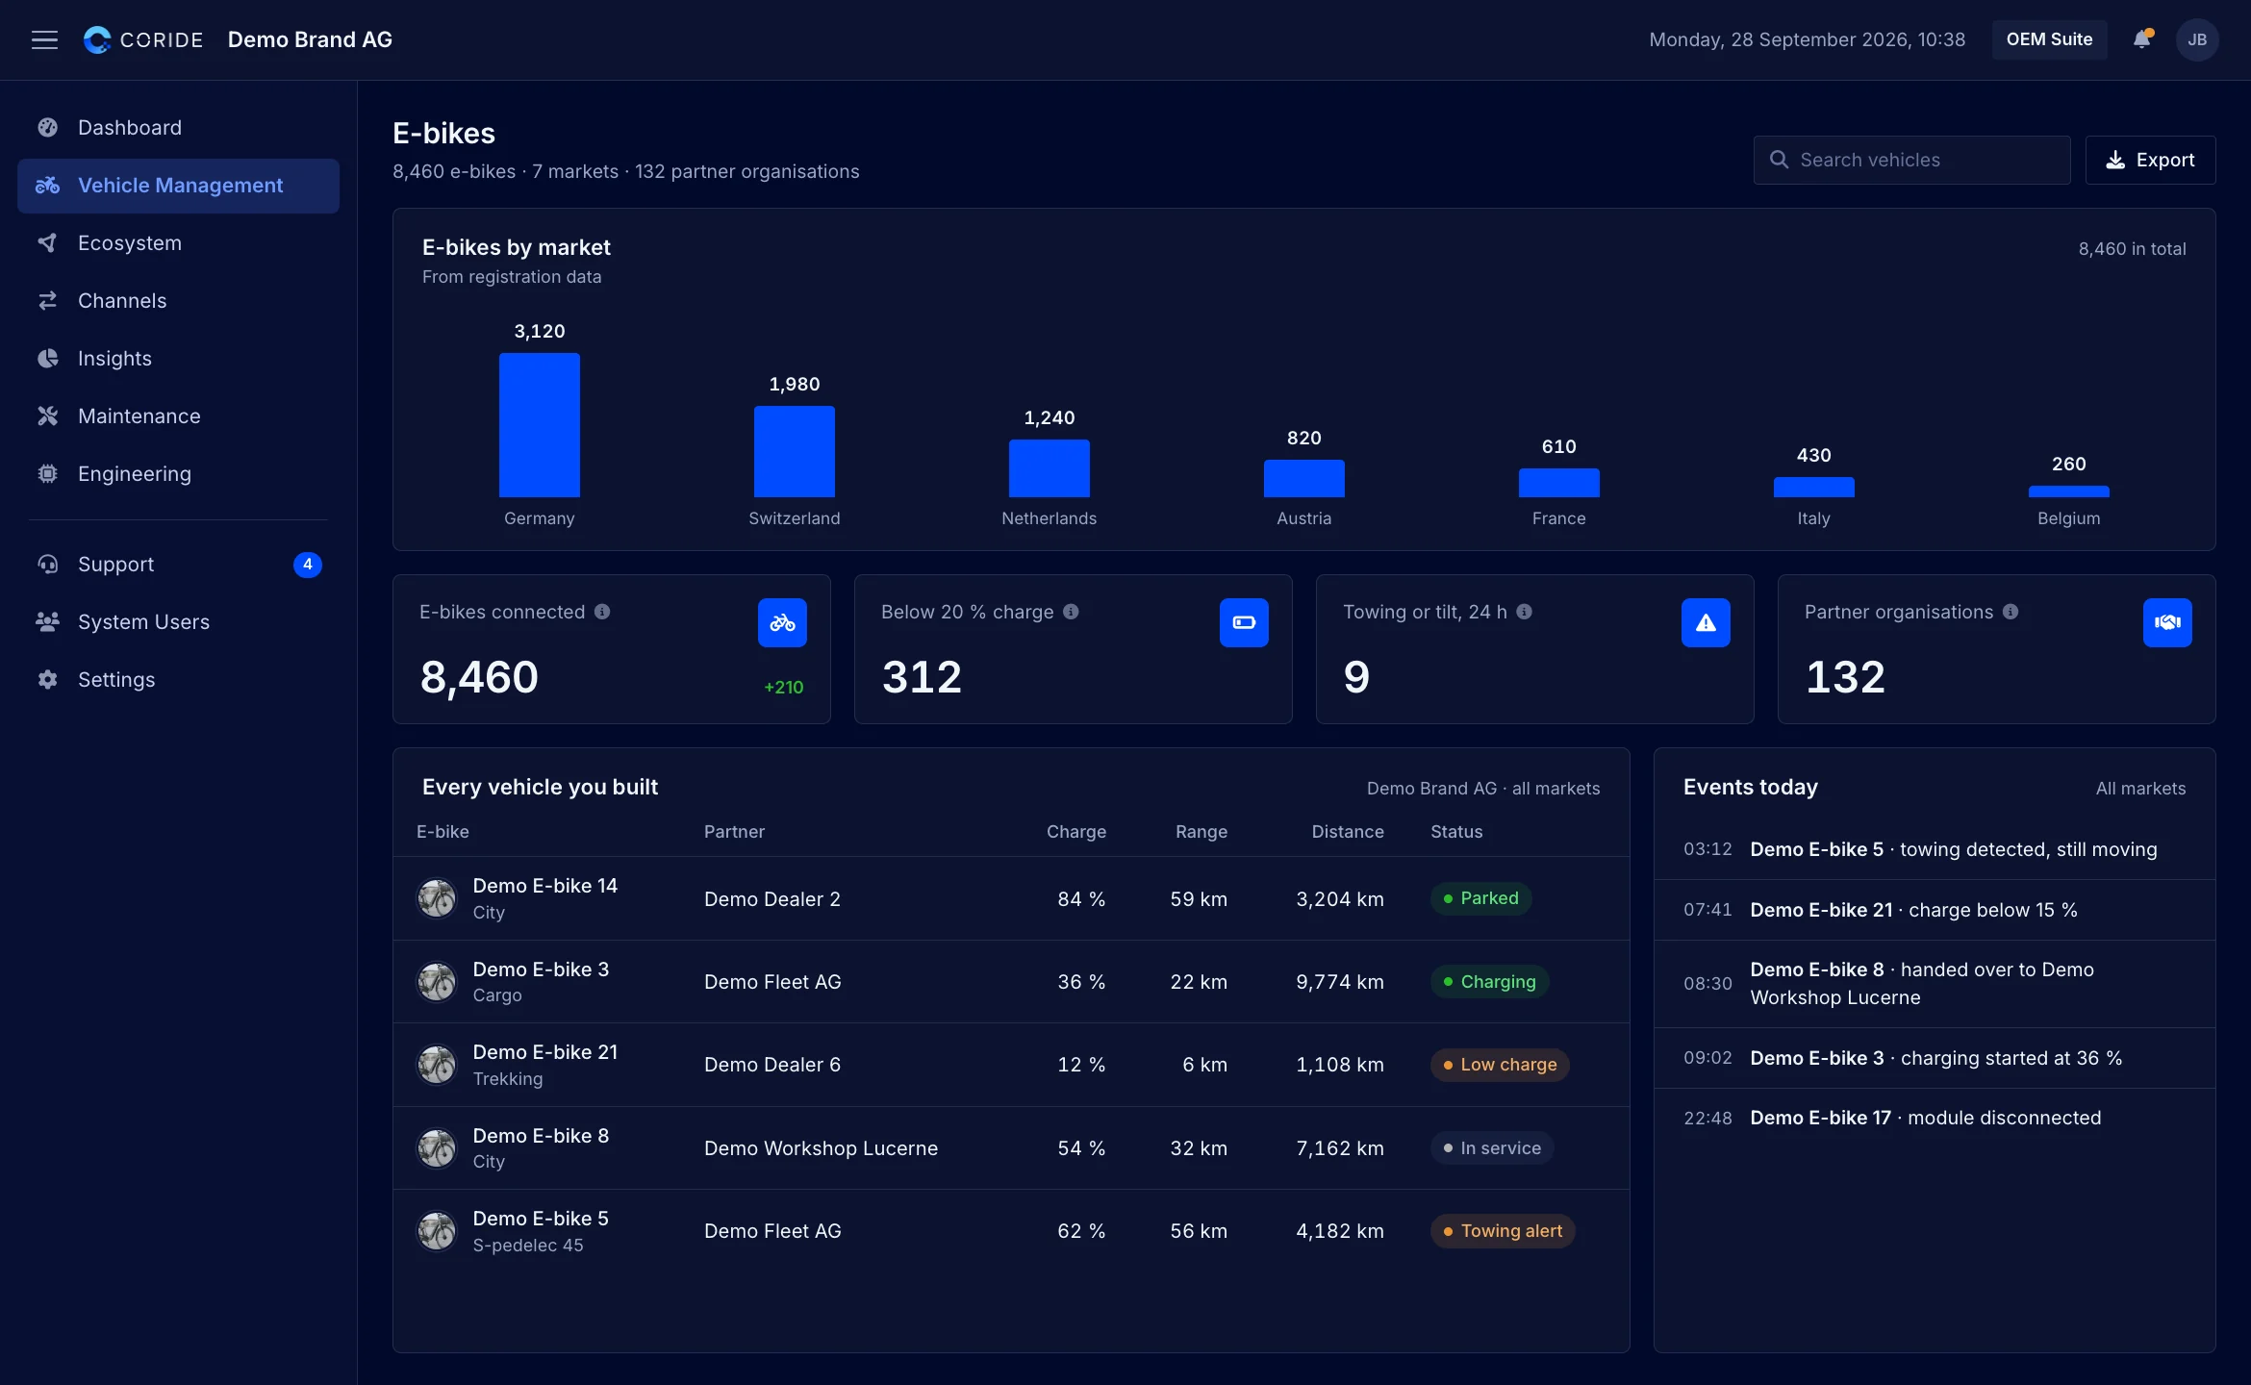Click the Distance column header

(x=1347, y=832)
